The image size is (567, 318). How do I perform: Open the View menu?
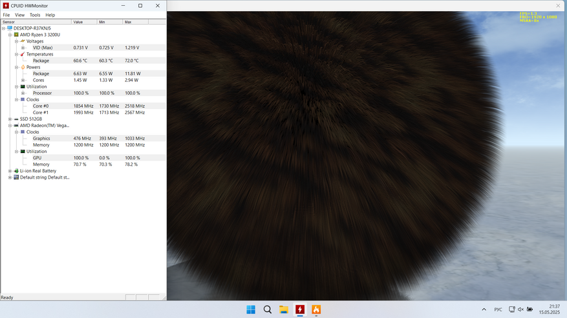tap(19, 15)
